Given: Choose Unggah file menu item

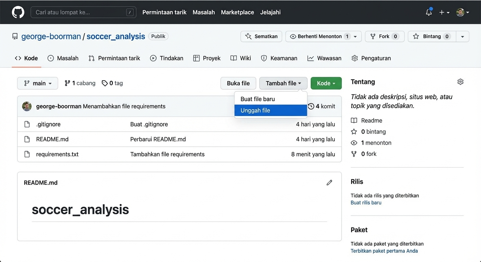Looking at the screenshot, I should coord(271,111).
